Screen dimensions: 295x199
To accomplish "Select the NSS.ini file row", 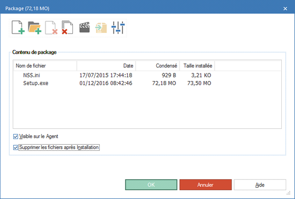I will click(x=147, y=75).
